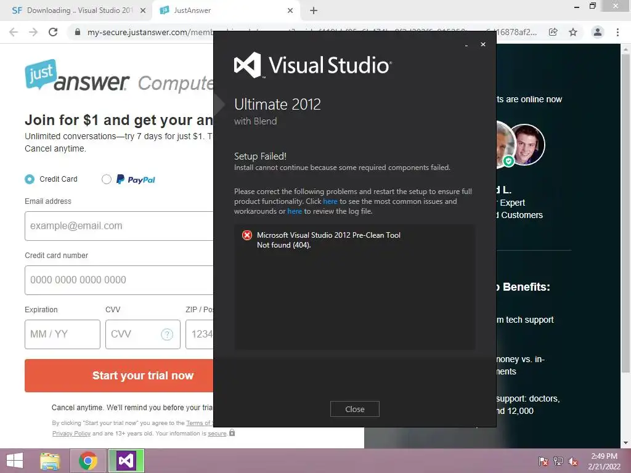This screenshot has height=473, width=631.
Task: Go forward in Chrome browser
Action: 33,32
